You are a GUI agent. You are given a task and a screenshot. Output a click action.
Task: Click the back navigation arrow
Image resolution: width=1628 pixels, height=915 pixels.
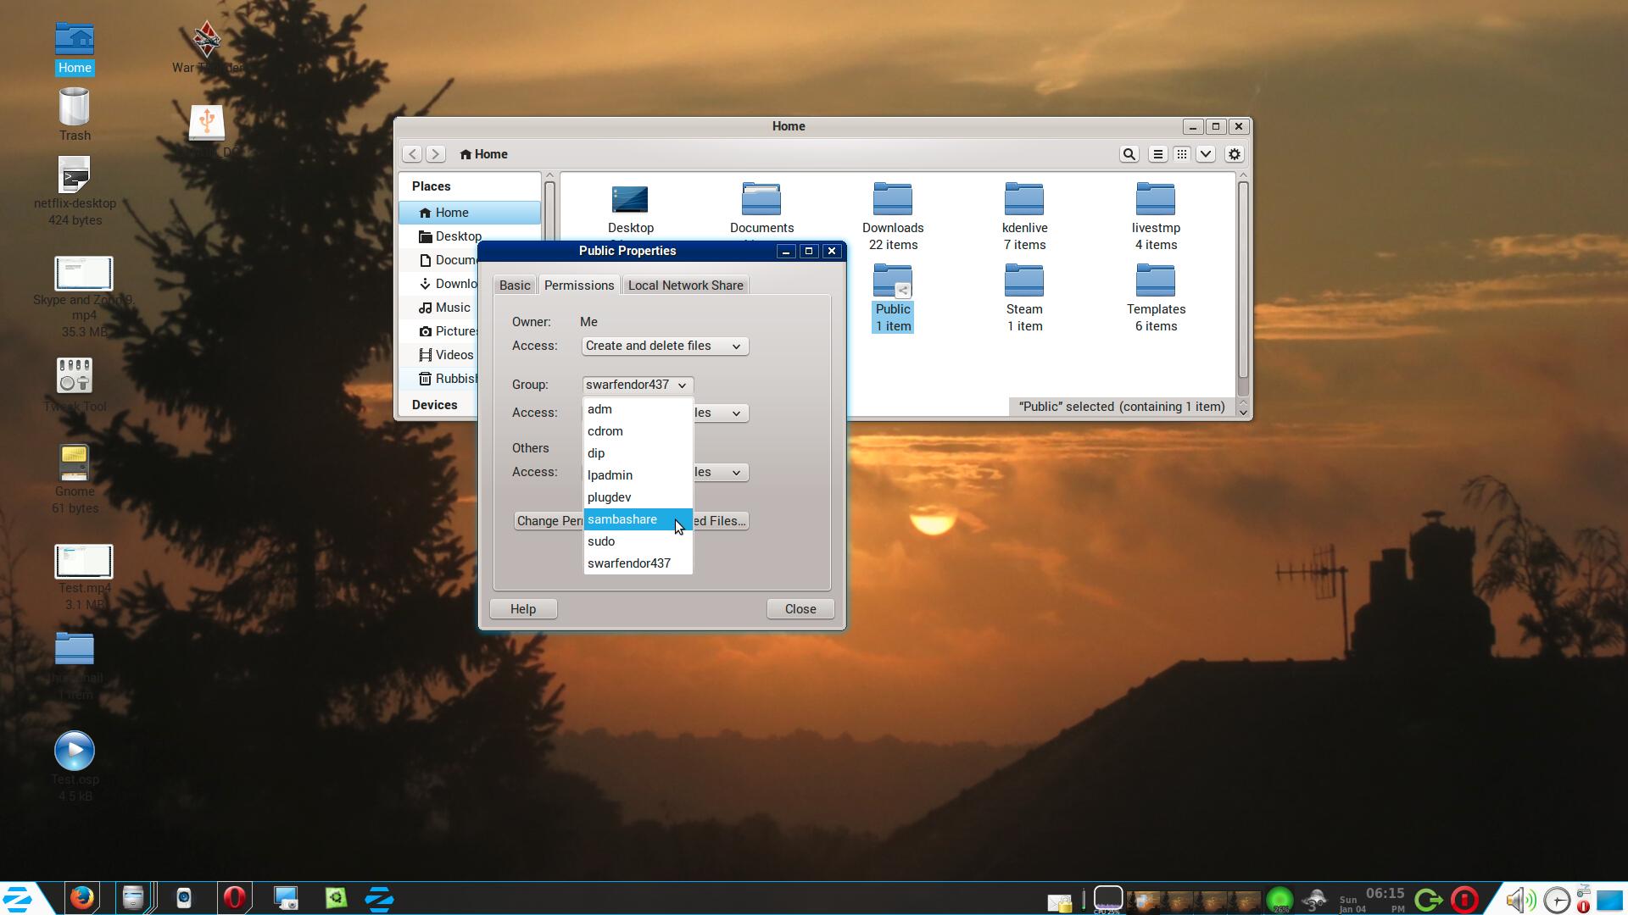[412, 154]
